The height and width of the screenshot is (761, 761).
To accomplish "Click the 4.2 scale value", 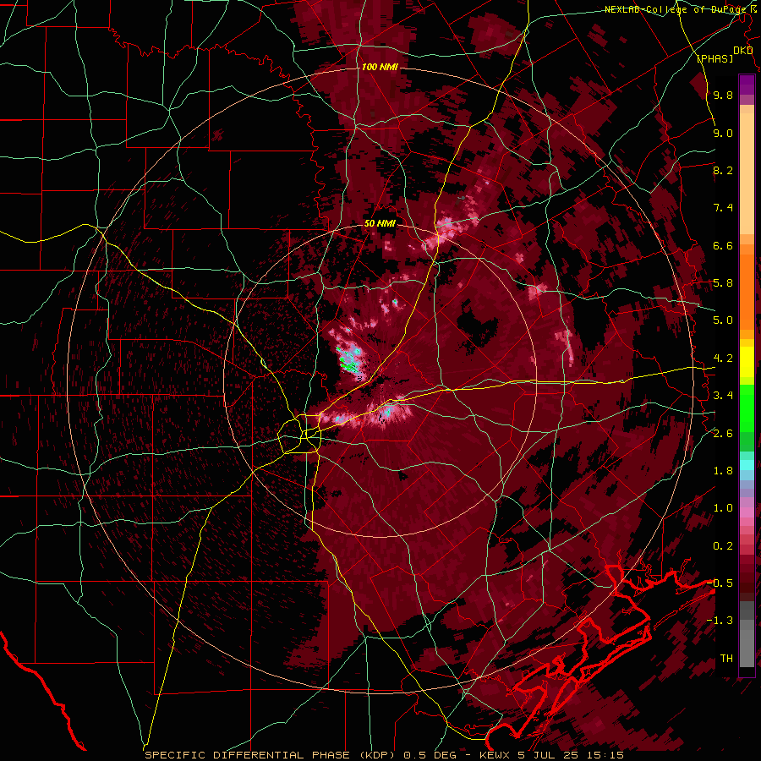I will point(723,359).
